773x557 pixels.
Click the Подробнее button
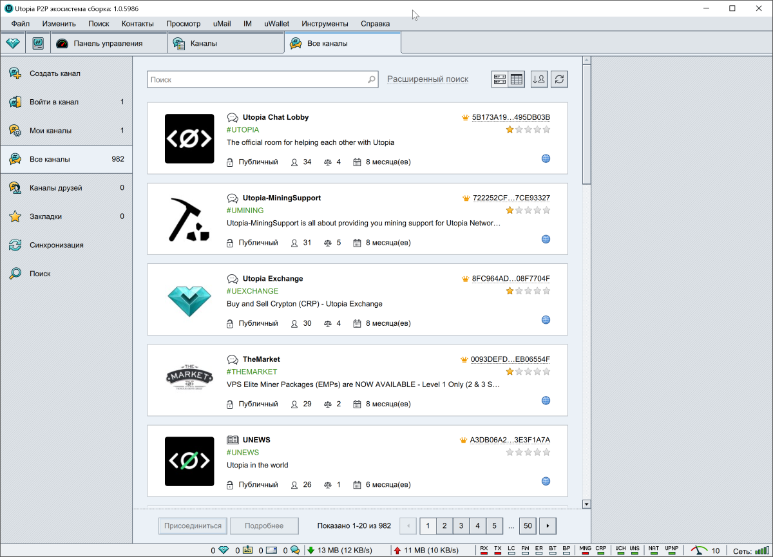pyautogui.click(x=265, y=525)
